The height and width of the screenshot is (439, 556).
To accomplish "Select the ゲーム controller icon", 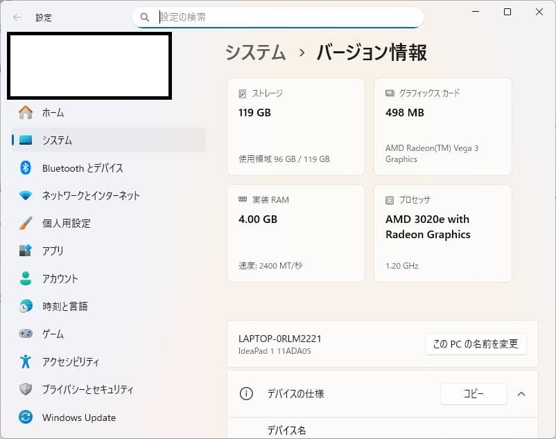I will 25,334.
